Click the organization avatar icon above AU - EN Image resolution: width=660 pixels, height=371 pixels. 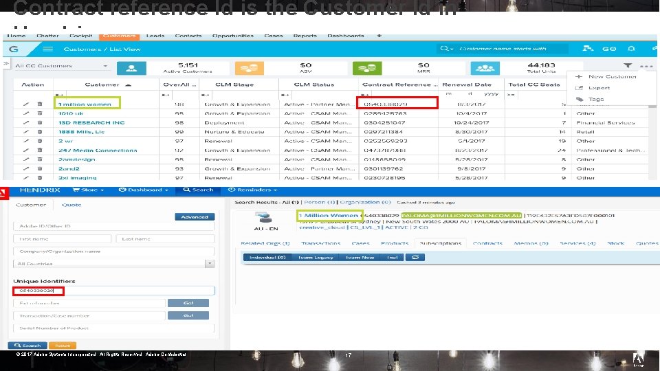coord(265,218)
